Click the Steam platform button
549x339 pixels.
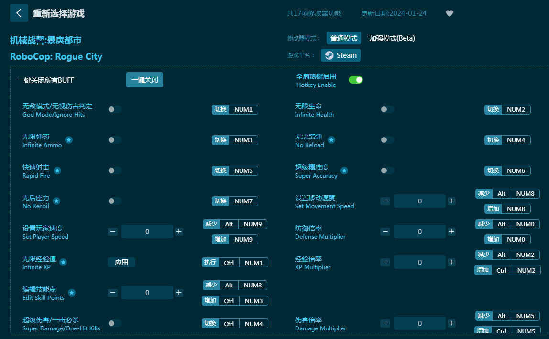pyautogui.click(x=340, y=55)
